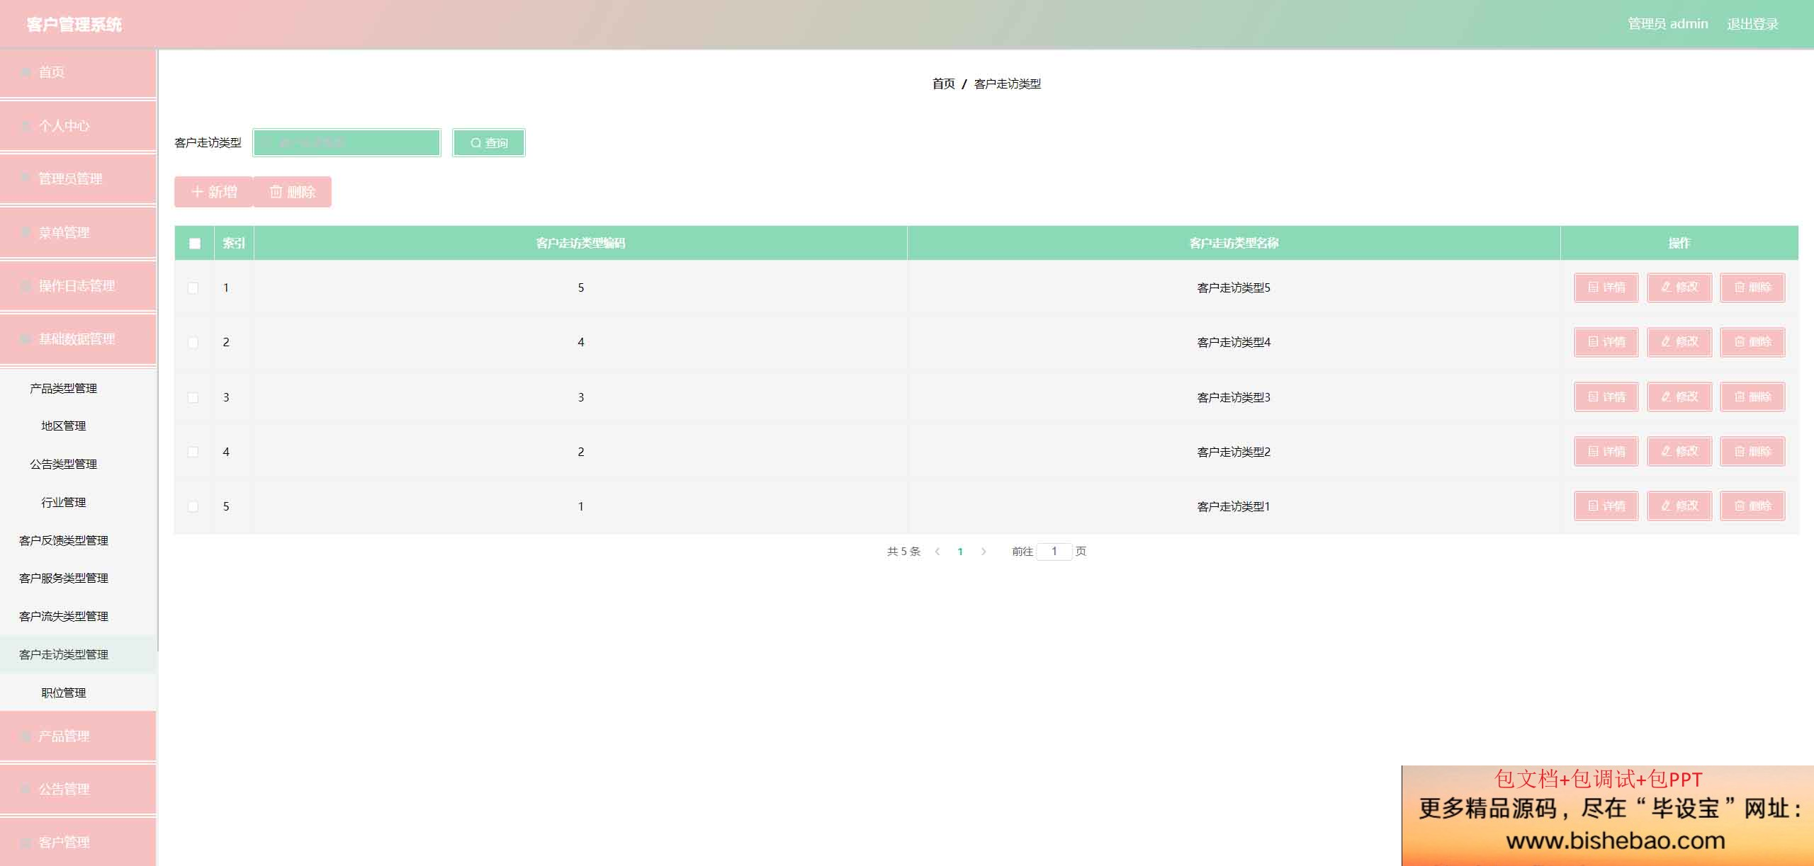The image size is (1814, 866).
Task: Check the checkbox for row index 4
Action: (x=193, y=452)
